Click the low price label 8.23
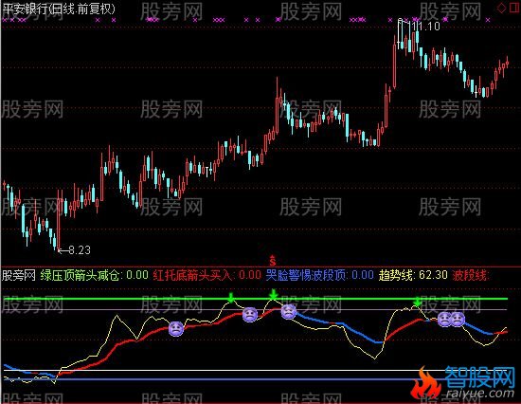Viewport: 521px width, 404px height. (x=80, y=250)
